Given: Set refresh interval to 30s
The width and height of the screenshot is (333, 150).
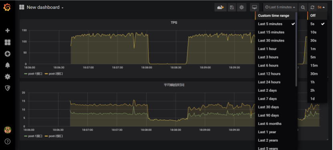Looking at the screenshot, I should tap(317, 40).
